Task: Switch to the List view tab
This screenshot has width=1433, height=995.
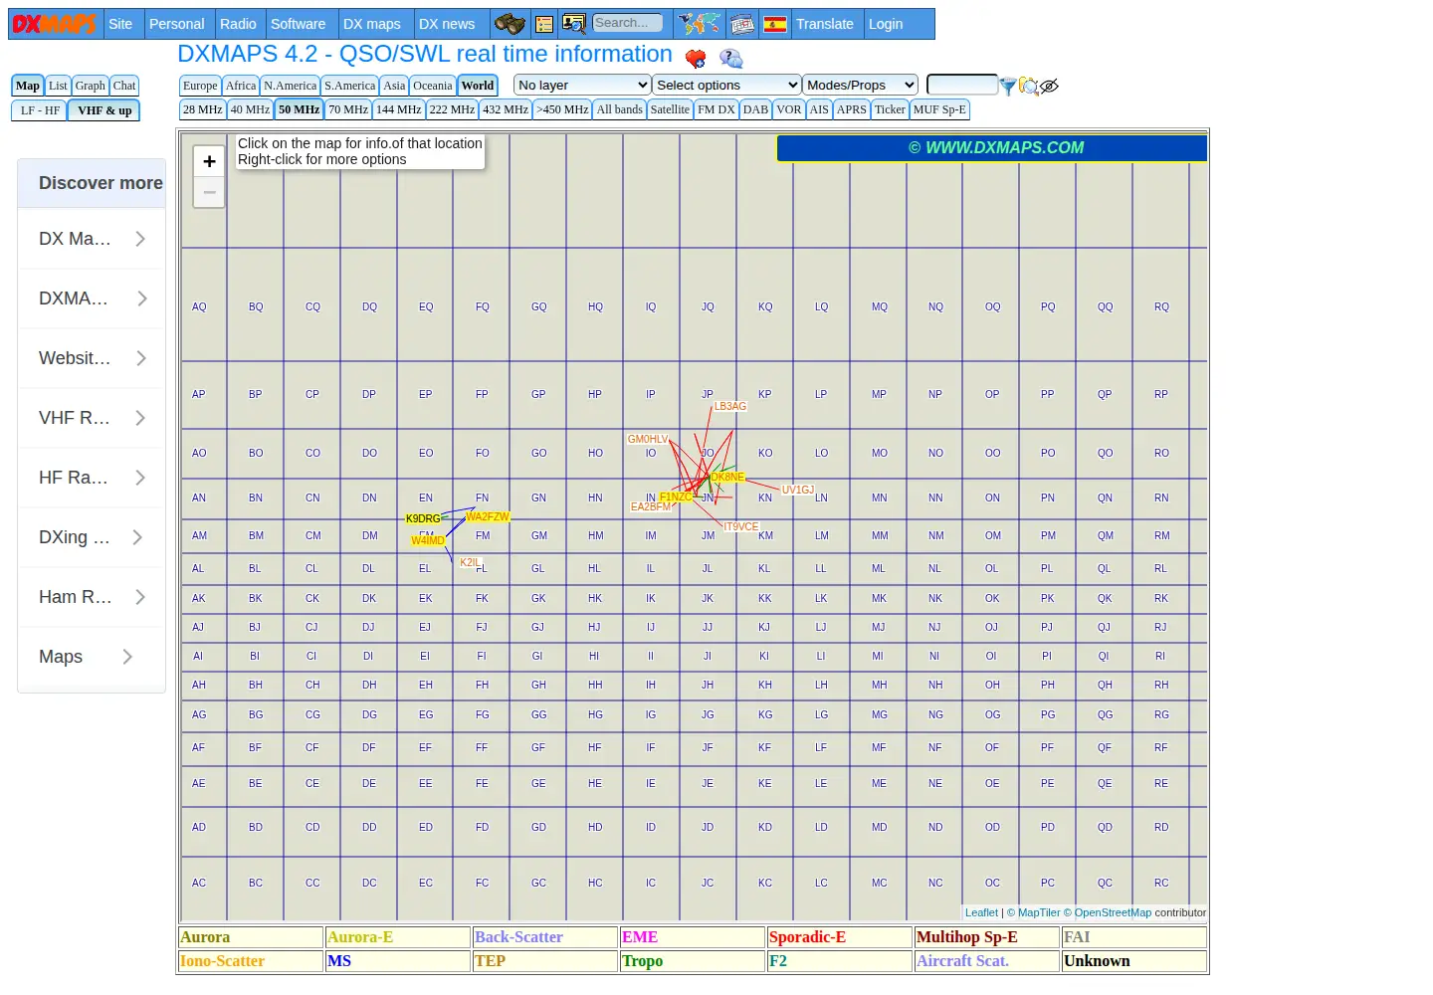Action: pos(58,86)
